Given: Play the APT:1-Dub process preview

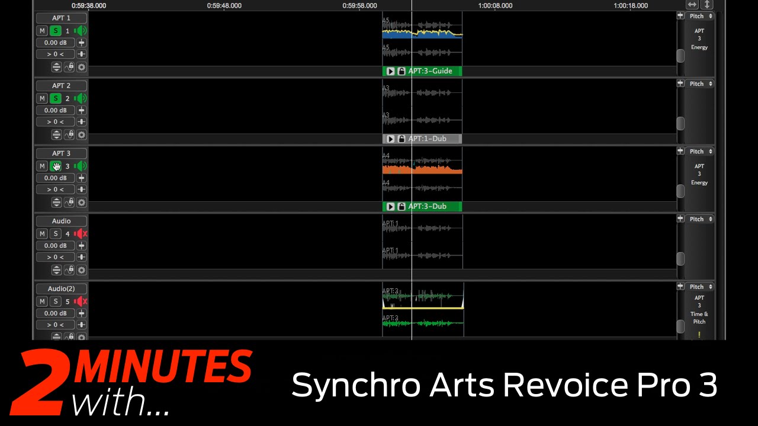Looking at the screenshot, I should tap(390, 138).
